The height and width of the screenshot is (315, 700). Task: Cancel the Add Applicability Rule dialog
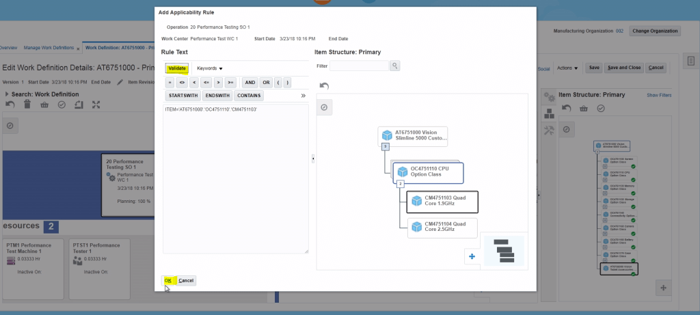click(187, 280)
